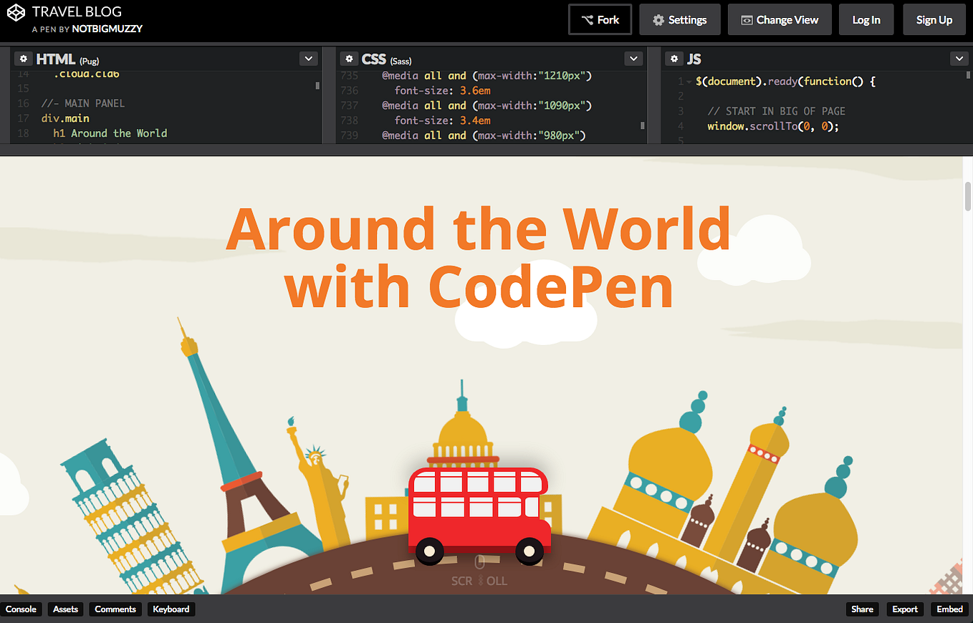Viewport: 973px width, 623px height.
Task: Click the Fork icon button
Action: pos(588,19)
